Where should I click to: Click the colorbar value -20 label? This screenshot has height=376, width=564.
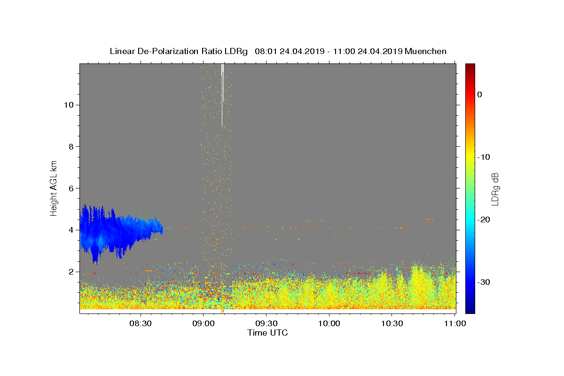(x=484, y=219)
